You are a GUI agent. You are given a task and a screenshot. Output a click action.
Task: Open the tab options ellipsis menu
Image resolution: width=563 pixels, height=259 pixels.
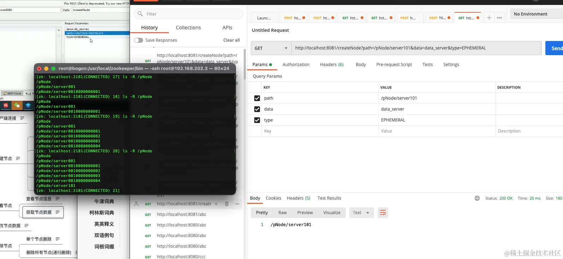(x=499, y=18)
